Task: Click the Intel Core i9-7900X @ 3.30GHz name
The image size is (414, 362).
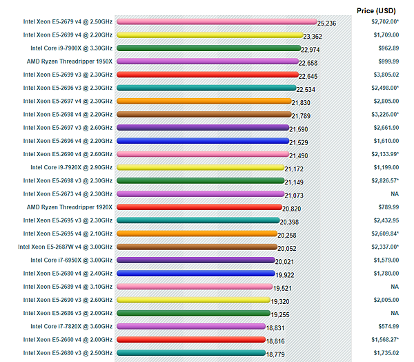Action: (x=71, y=48)
